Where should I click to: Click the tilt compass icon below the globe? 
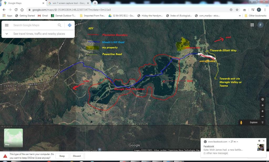(262, 105)
